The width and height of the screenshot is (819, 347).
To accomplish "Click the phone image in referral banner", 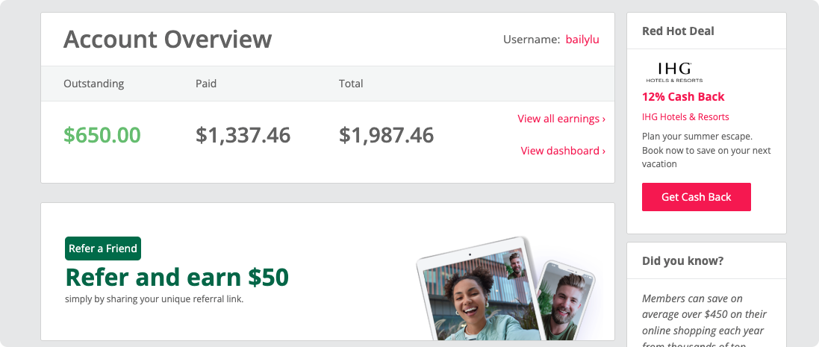I will 567,301.
